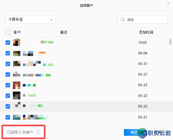173x140 pixels.
Task: Click the 06-04 added-time cell
Action: pyautogui.click(x=143, y=53)
